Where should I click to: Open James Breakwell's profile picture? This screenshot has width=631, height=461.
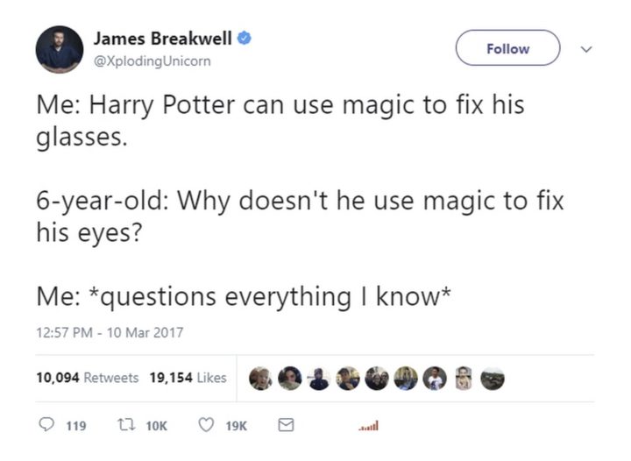pyautogui.click(x=60, y=49)
